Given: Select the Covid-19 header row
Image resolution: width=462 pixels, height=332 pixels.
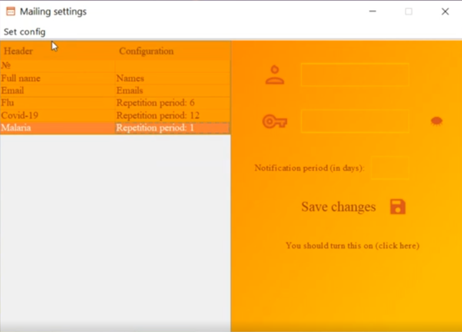Looking at the screenshot, I should pos(20,115).
